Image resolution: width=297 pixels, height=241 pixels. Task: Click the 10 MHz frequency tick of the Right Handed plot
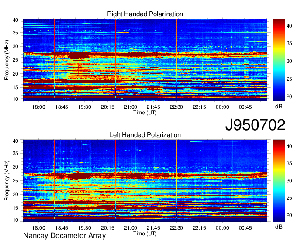pos(15,99)
